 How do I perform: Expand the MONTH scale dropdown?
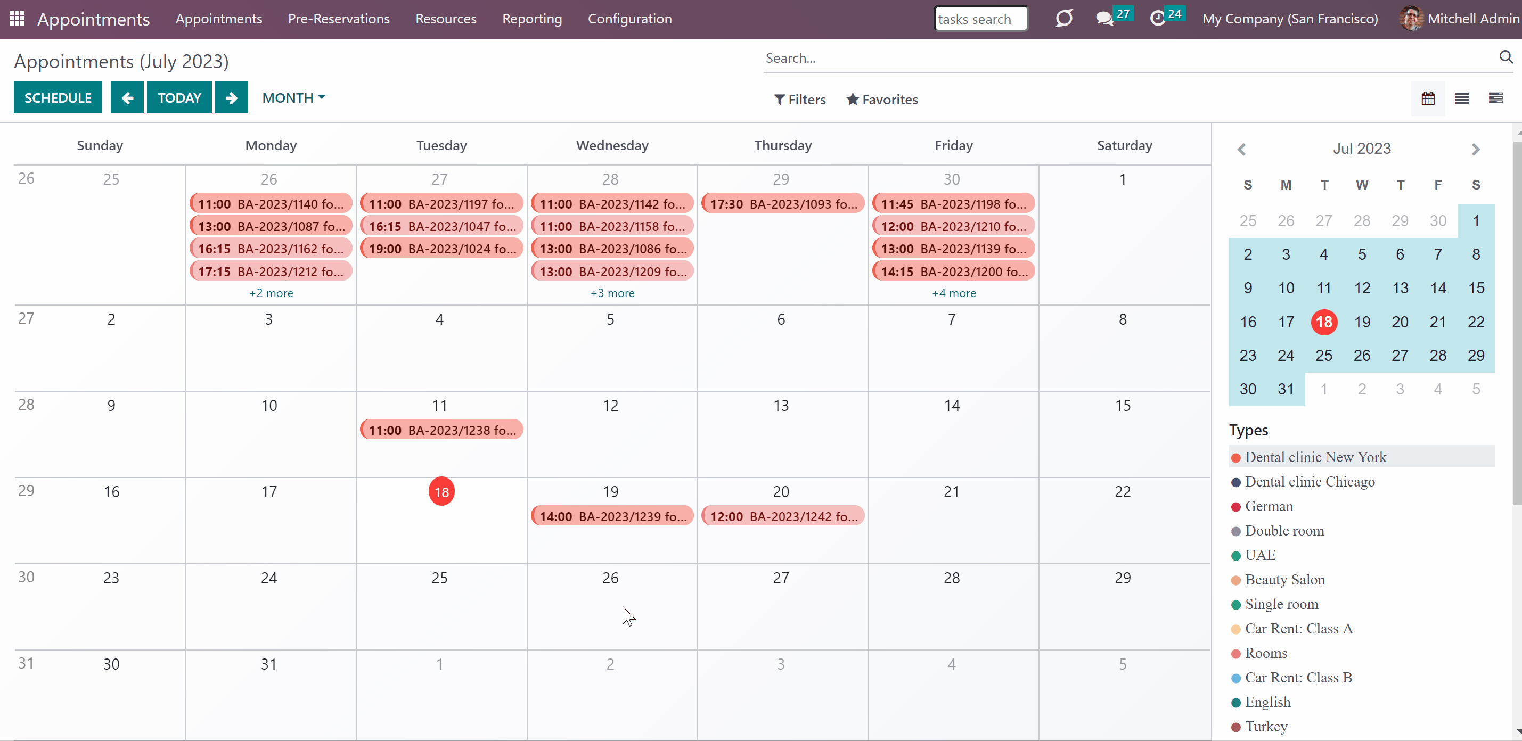[293, 97]
